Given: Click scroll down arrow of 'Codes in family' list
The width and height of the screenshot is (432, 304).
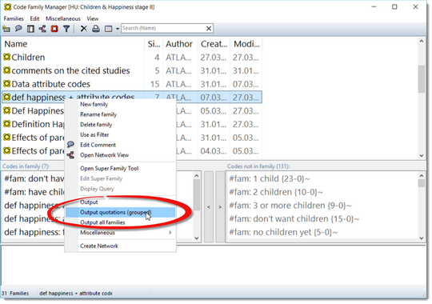Looking at the screenshot, I should (197, 238).
